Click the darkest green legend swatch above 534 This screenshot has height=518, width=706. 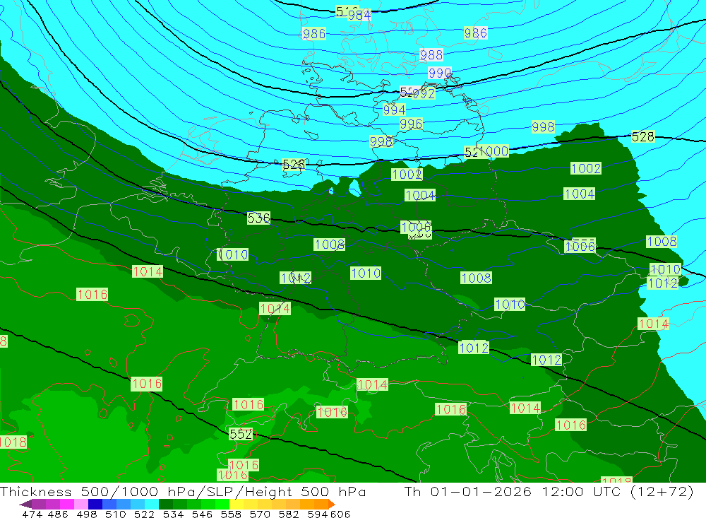point(166,504)
